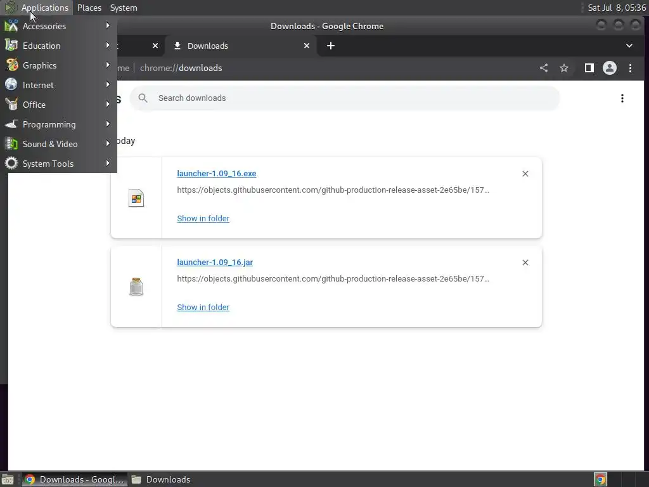This screenshot has height=487, width=649.
Task: Open Programming submenu entry
Action: click(58, 124)
